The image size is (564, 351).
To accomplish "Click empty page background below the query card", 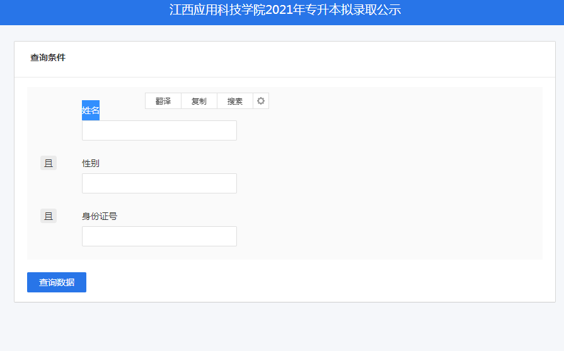I will coord(284,328).
